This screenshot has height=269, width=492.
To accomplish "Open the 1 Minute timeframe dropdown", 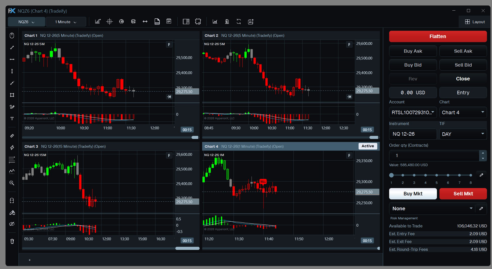I will point(66,22).
